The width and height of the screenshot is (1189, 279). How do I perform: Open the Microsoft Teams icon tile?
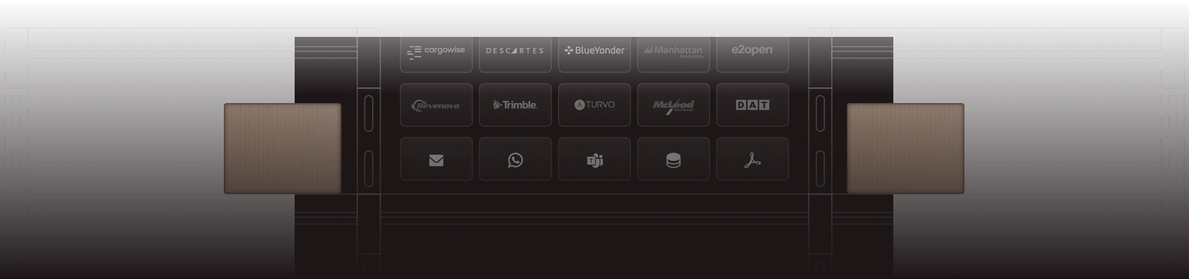(x=594, y=159)
